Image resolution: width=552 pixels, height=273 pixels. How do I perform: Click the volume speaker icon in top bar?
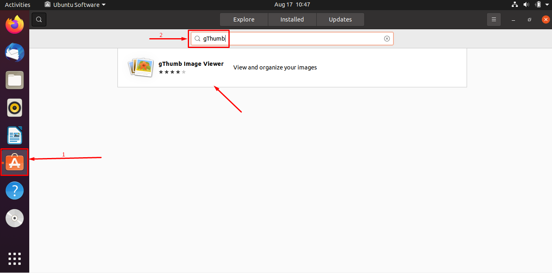(526, 4)
